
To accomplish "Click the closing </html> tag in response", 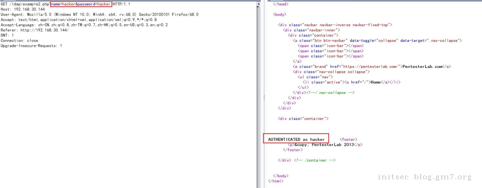I will click(x=276, y=181).
